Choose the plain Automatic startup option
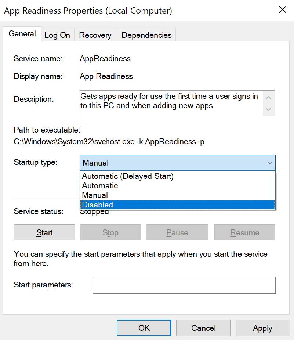 click(100, 186)
